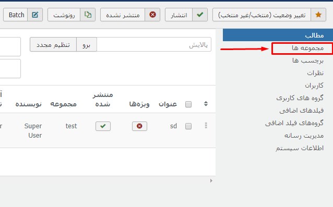Sort by the مجموعه category column

[x=63, y=104]
